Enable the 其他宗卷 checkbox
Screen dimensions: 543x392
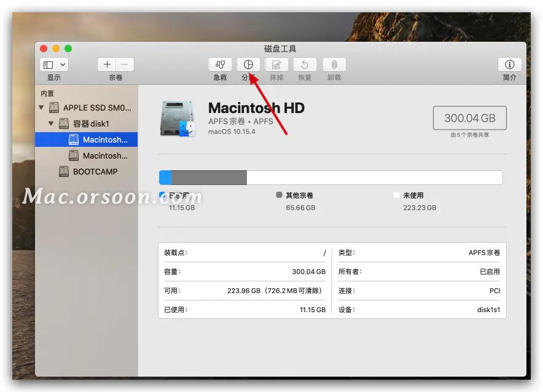click(x=278, y=195)
